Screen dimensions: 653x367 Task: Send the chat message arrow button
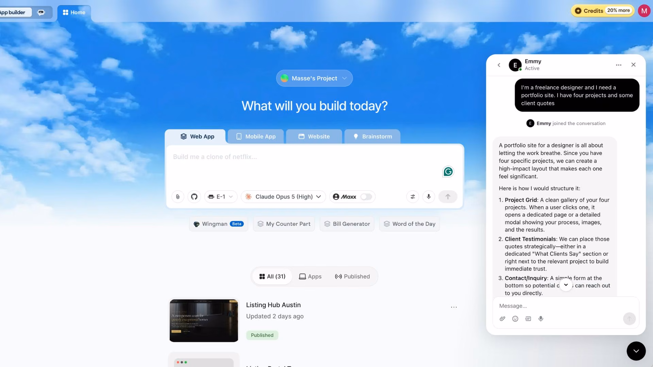tap(629, 319)
